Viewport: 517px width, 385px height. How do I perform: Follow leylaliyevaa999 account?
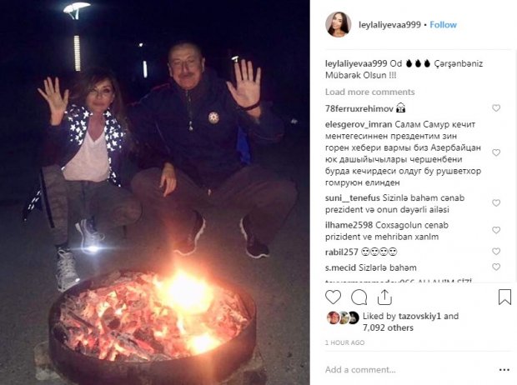(443, 25)
